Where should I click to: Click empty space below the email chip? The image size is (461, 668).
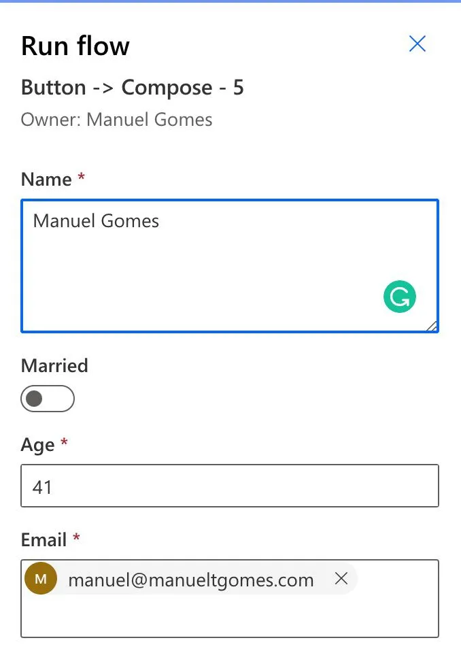pos(229,616)
